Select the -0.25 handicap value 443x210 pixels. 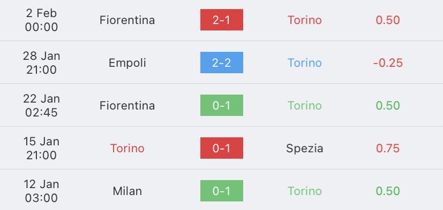(388, 63)
